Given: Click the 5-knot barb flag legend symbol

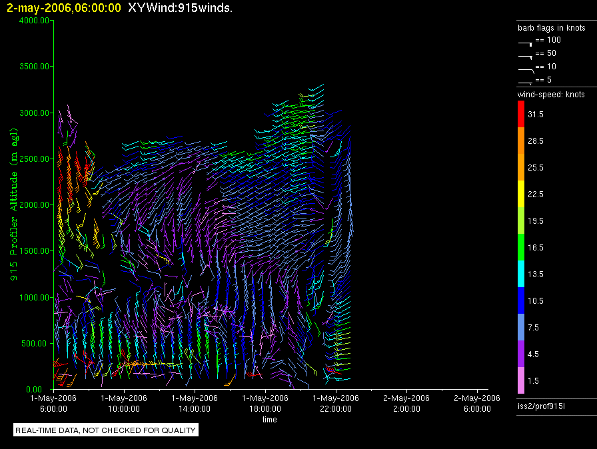Looking at the screenshot, I should 525,82.
